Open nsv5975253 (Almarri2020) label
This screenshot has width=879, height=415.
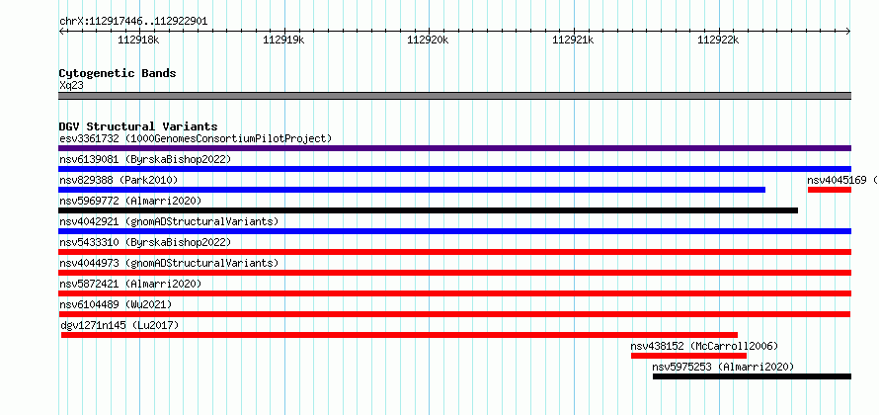[x=723, y=367]
